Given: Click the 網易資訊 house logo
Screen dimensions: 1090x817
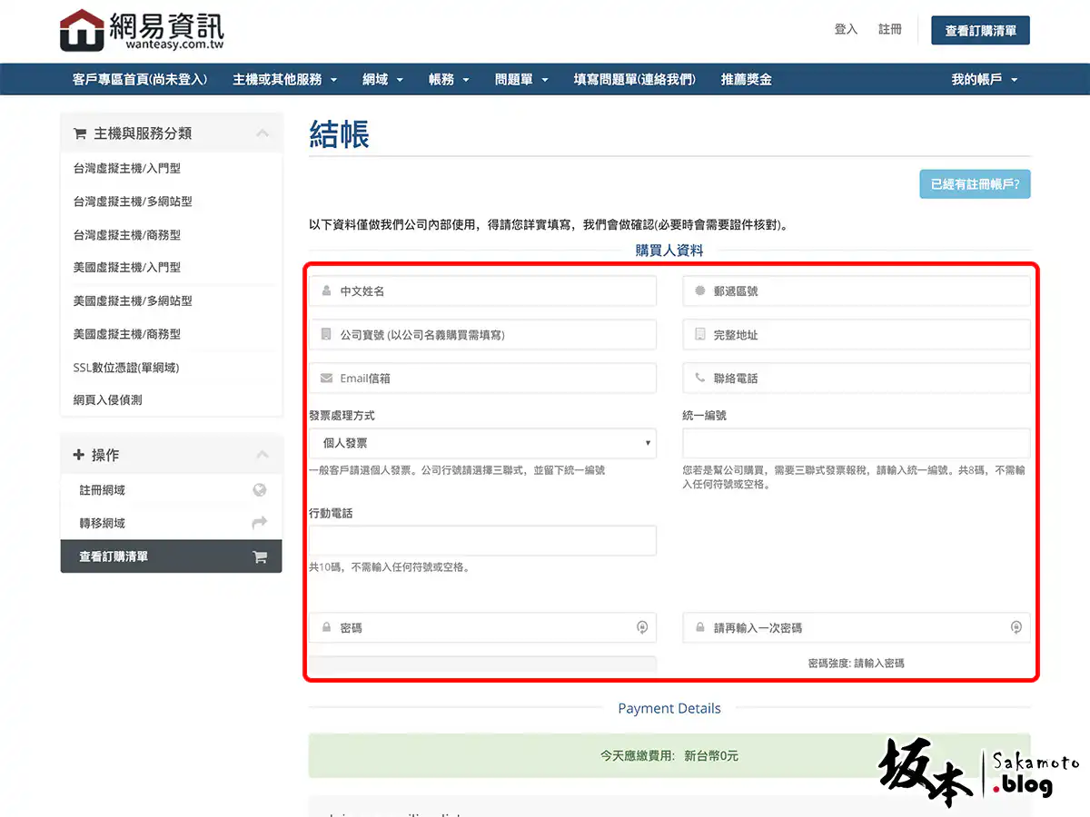Looking at the screenshot, I should (x=82, y=30).
